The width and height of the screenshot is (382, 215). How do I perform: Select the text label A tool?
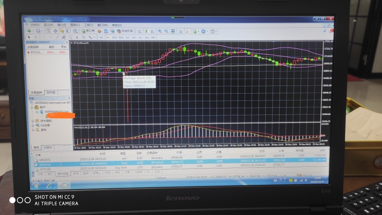click(x=77, y=37)
